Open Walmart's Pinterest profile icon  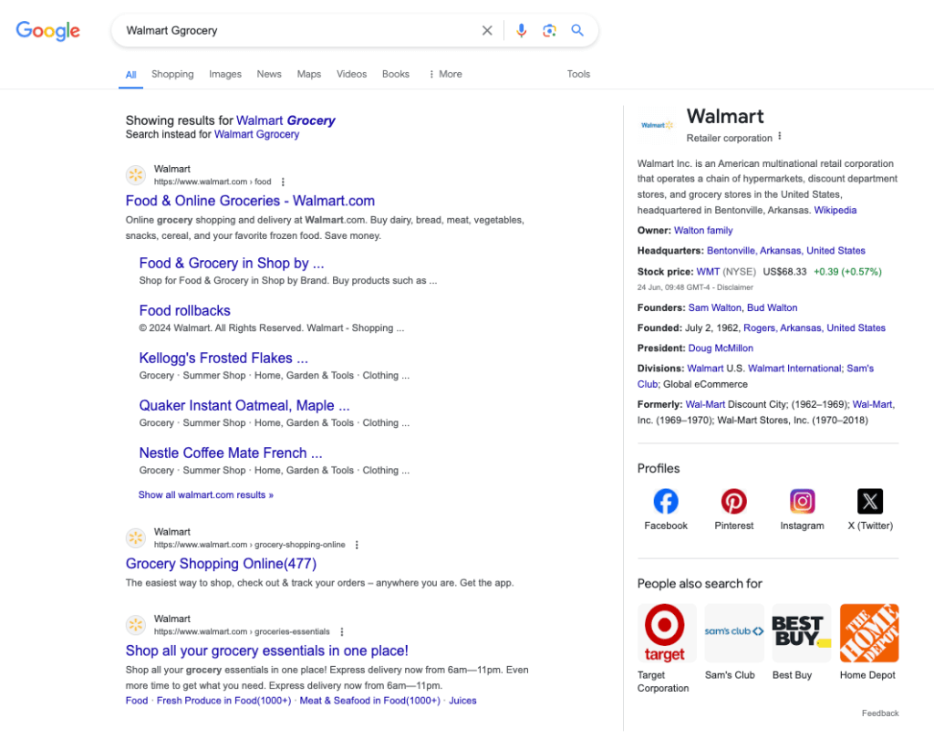click(733, 501)
